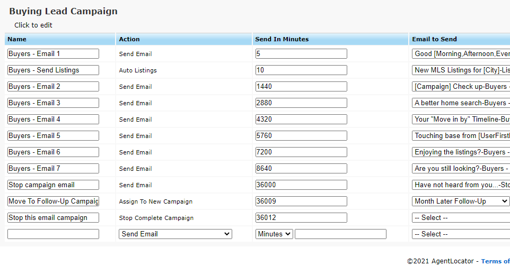Image resolution: width=510 pixels, height=266 pixels.
Task: Edit the Buyers - Send Listings name field
Action: pyautogui.click(x=54, y=70)
